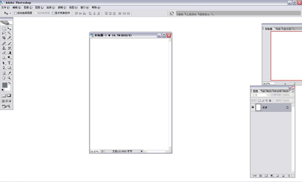Viewport: 302px width, 182px height.
Task: Hide the 背景 layer via eye icon
Action: tap(253, 108)
